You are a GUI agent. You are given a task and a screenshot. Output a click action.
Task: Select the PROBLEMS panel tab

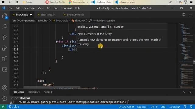pos(34,92)
